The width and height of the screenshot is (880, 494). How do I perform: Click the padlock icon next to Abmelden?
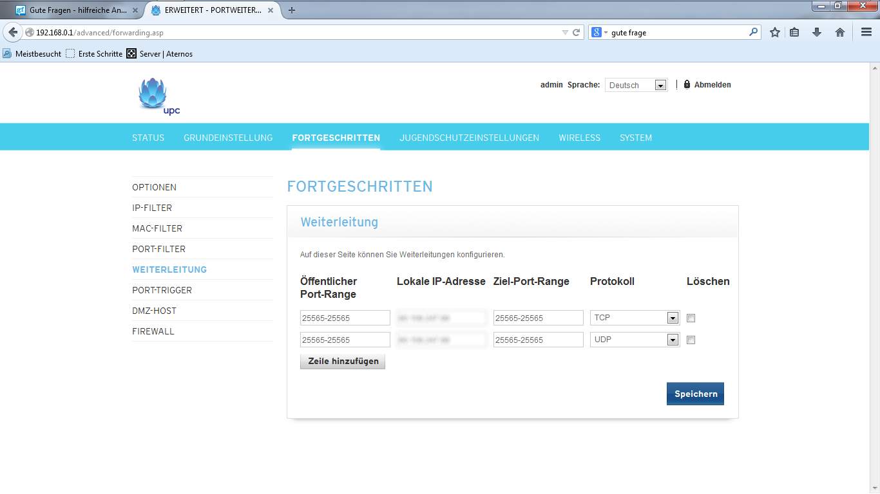pos(687,84)
